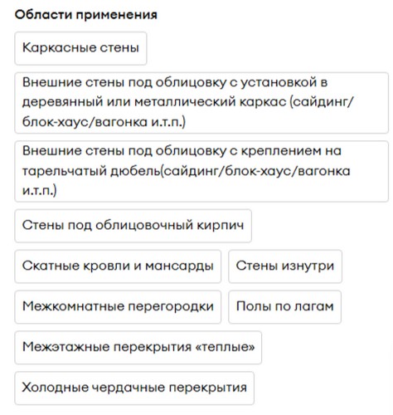Click the word кирпич in wall tag

(221, 226)
